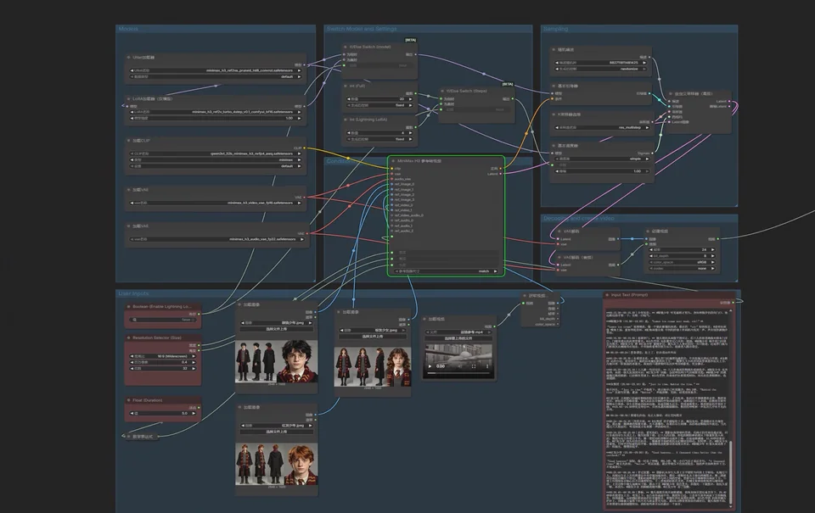The image size is (815, 513).
Task: Collapse the Boolean (Enable Lightning) node dot
Action: tap(129, 306)
